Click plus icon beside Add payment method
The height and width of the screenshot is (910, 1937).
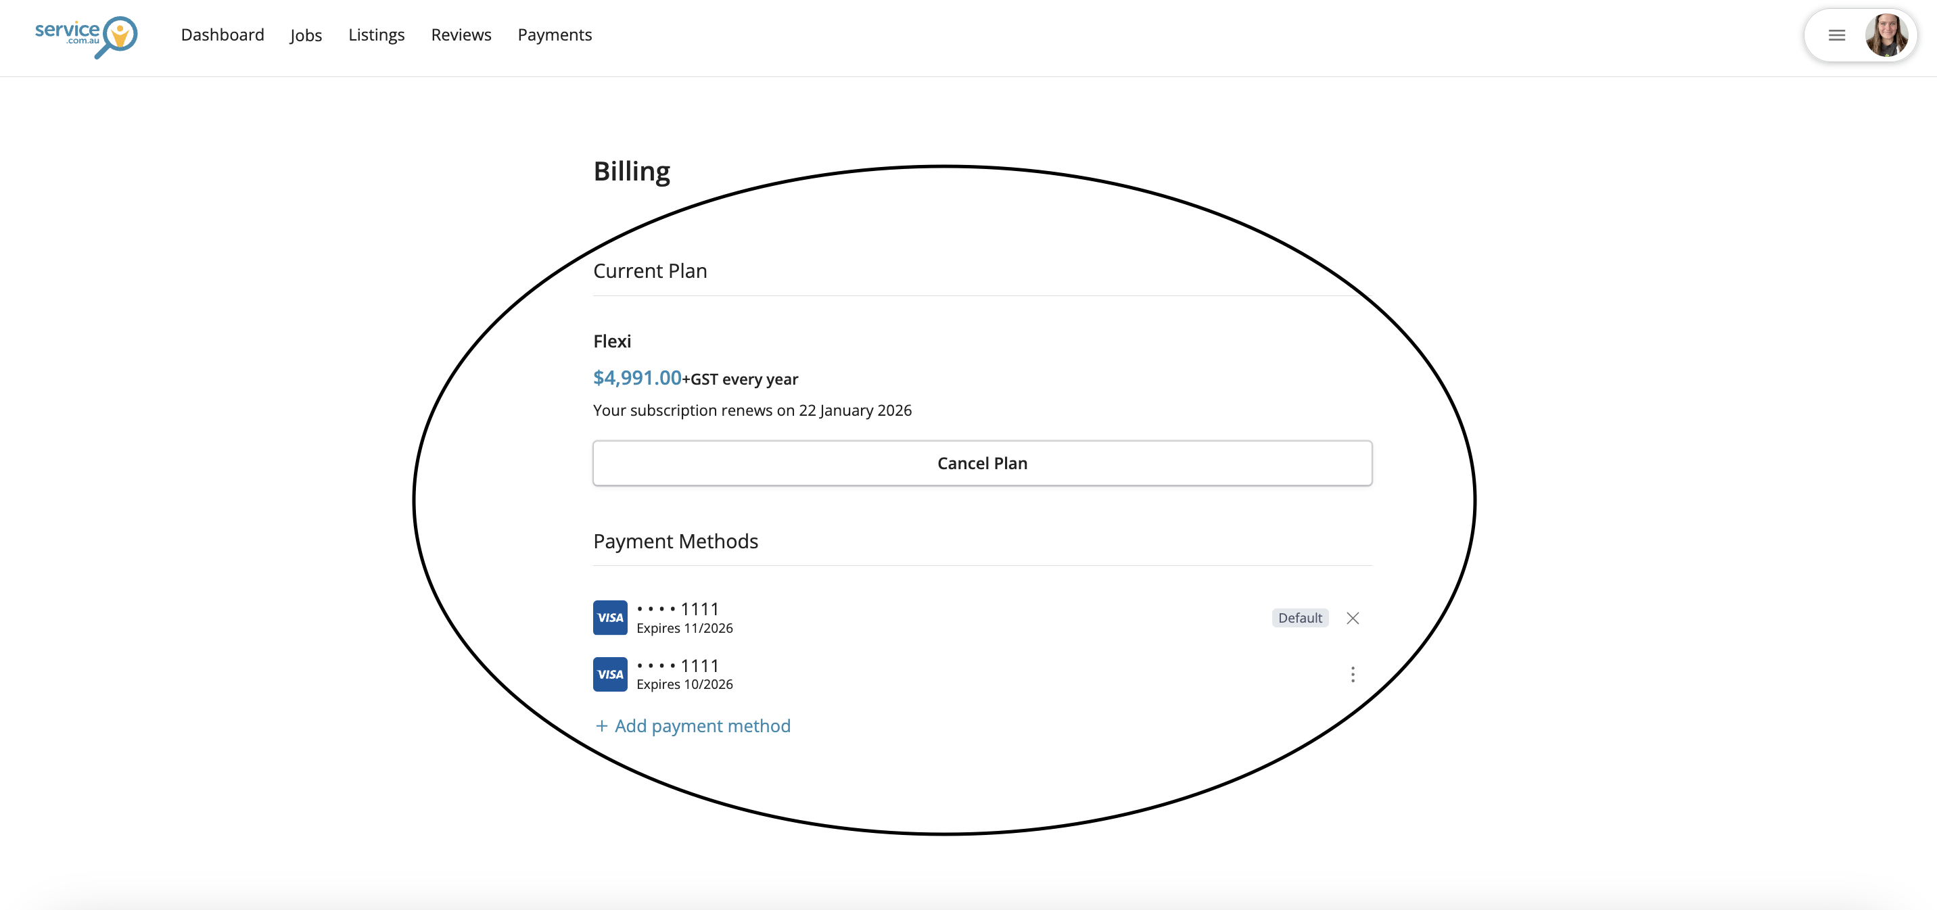coord(601,726)
